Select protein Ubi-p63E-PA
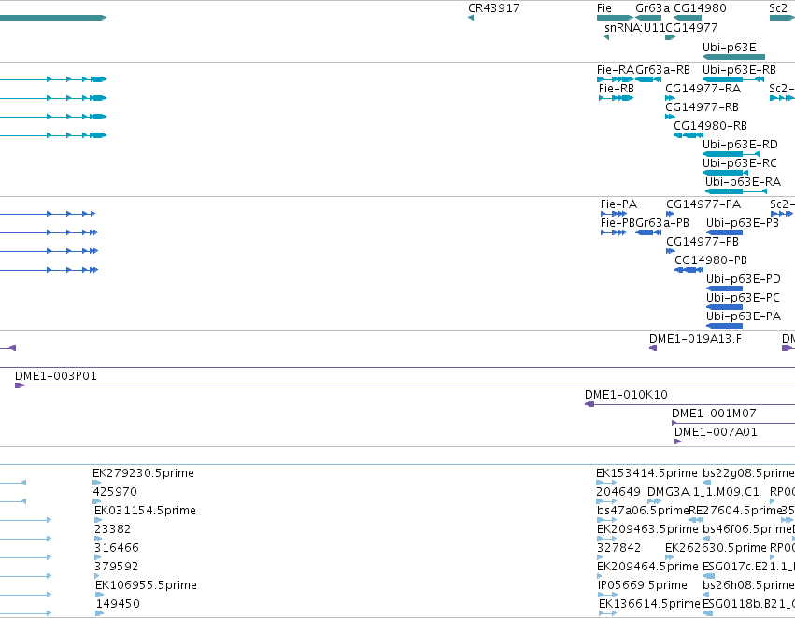The height and width of the screenshot is (618, 795). (x=725, y=326)
